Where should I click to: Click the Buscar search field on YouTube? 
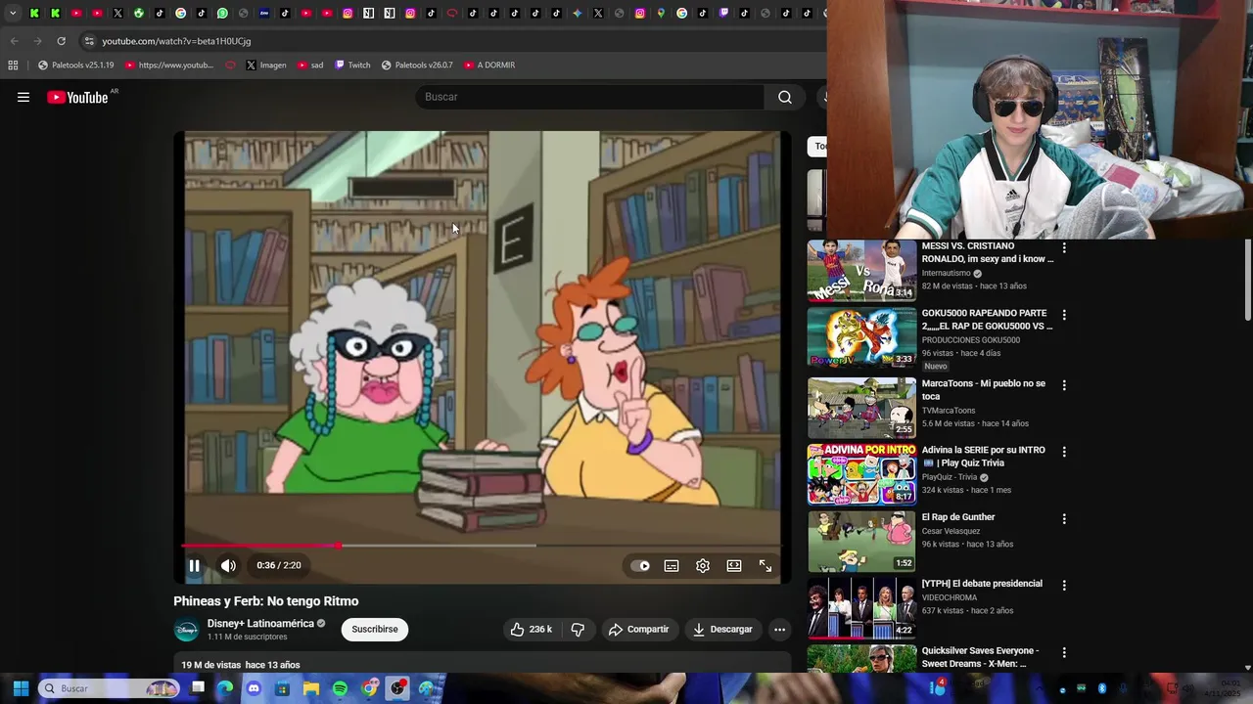pos(590,97)
